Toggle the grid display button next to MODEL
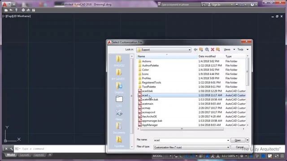Image resolution: width=287 pixels, height=161 pixels. 166,156
